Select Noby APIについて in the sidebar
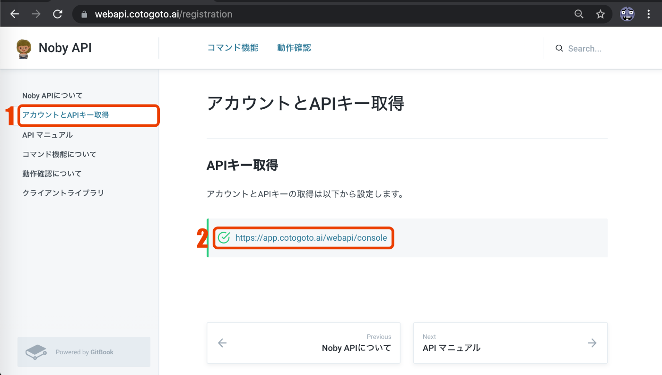The width and height of the screenshot is (662, 375). tap(52, 96)
